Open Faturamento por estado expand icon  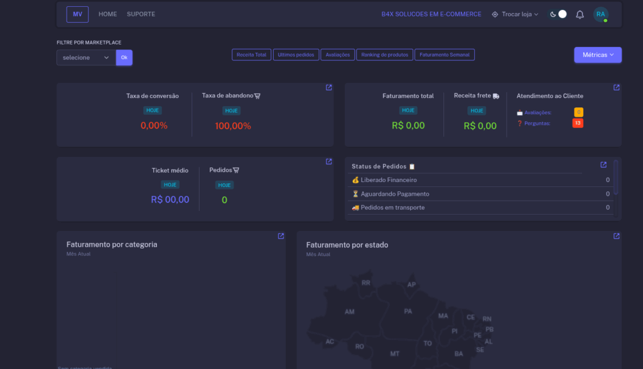pos(616,236)
